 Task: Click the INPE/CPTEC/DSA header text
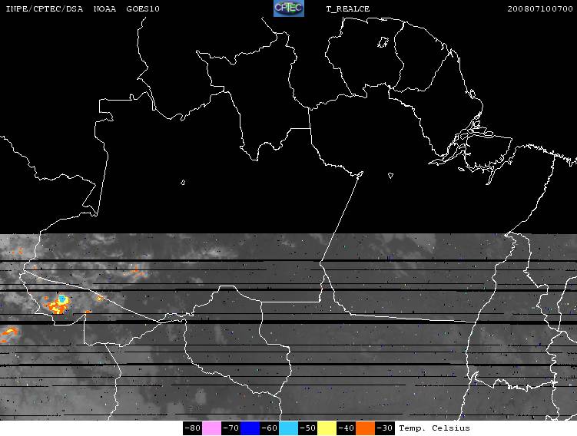(44, 8)
